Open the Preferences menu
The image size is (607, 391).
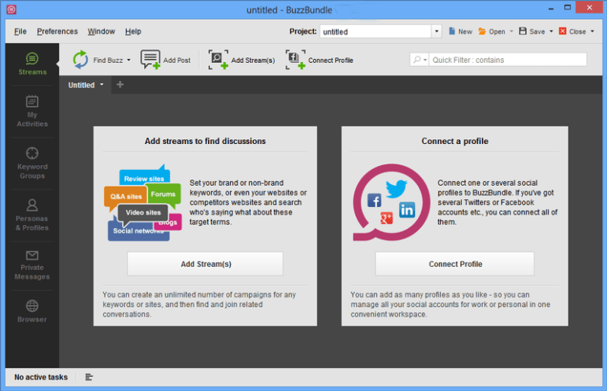click(x=57, y=31)
